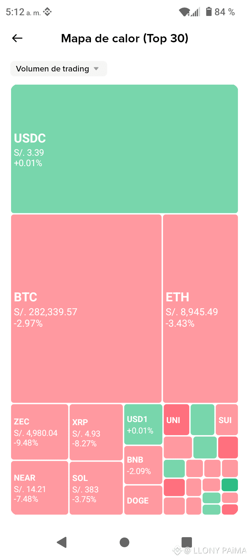Select the BNB tile
Viewport: 249px width, 559px height.
click(143, 465)
